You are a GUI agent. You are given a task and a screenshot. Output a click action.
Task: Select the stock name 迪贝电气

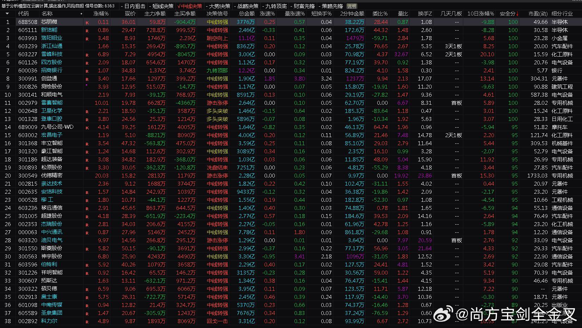(52, 240)
